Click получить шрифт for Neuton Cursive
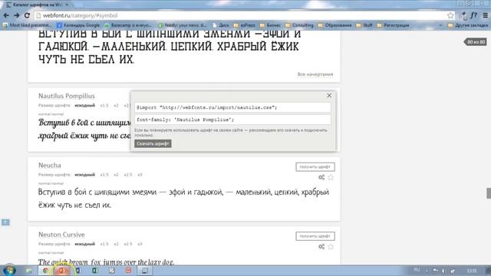 coord(315,236)
